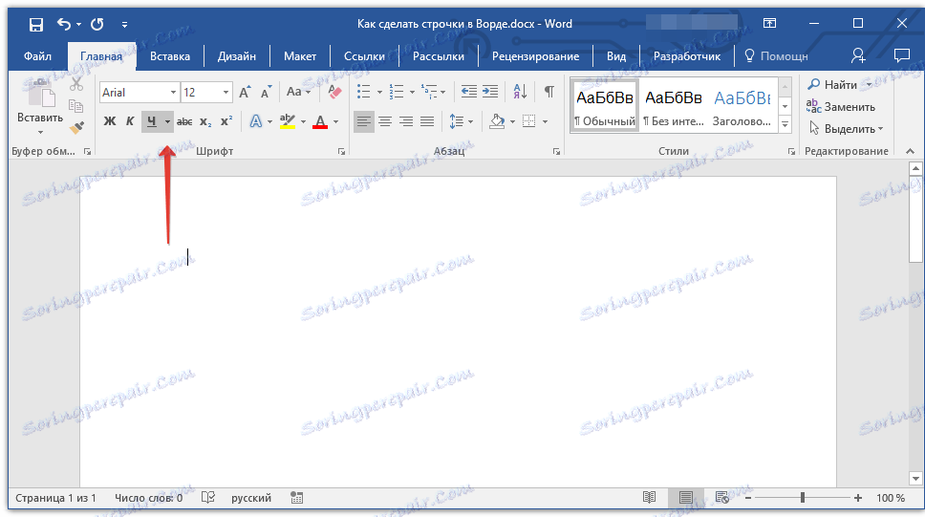925x517 pixels.
Task: Adjust the zoom slider handle
Action: click(803, 498)
